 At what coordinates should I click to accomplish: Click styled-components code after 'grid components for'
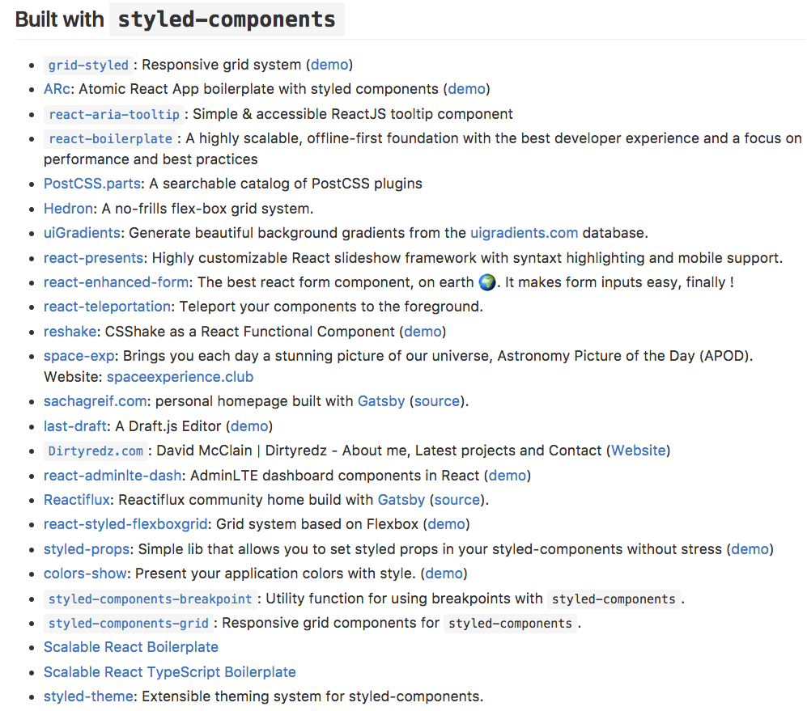point(511,623)
